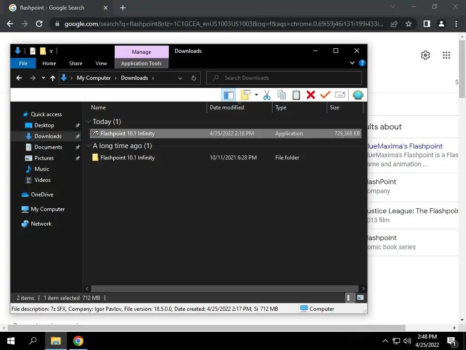The image size is (466, 350).
Task: Sort by the Type column header
Action: pyautogui.click(x=281, y=108)
